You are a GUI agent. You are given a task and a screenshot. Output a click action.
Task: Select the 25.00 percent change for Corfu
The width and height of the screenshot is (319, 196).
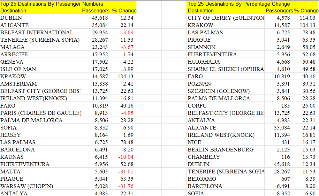coord(309,106)
